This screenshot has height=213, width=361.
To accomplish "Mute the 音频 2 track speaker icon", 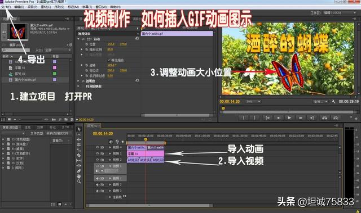I will [x=98, y=184].
